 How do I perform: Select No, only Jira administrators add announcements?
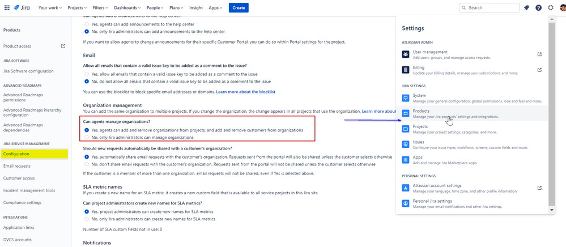point(86,31)
